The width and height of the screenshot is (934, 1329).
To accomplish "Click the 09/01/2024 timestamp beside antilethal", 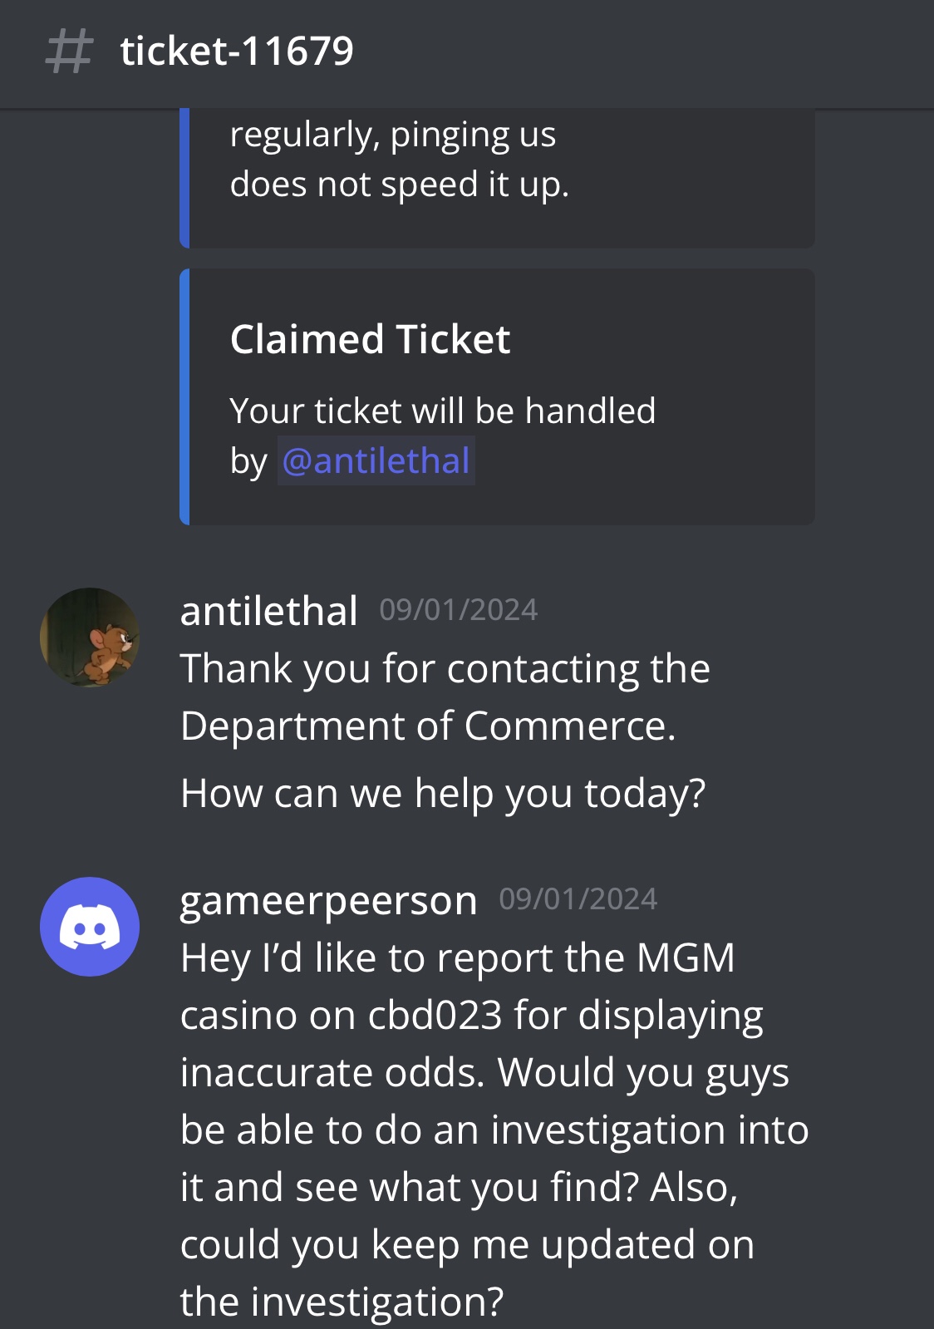I will pos(459,610).
